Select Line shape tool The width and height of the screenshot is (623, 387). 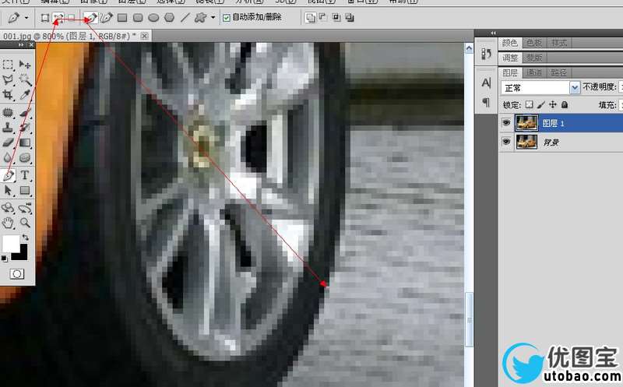point(185,18)
